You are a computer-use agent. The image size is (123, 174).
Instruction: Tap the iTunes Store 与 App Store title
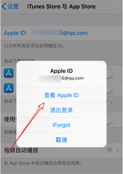click(x=61, y=6)
